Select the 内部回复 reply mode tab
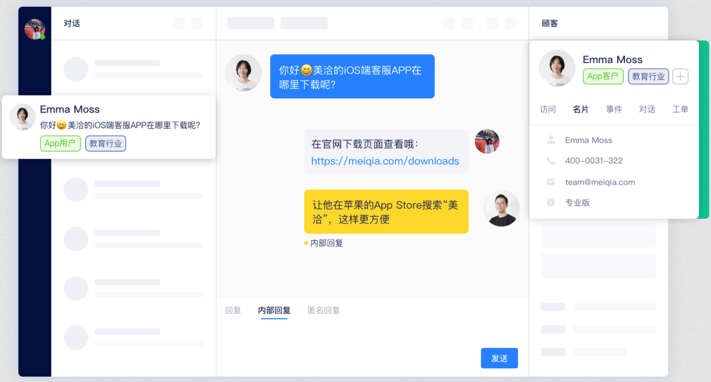Image resolution: width=711 pixels, height=382 pixels. (274, 310)
